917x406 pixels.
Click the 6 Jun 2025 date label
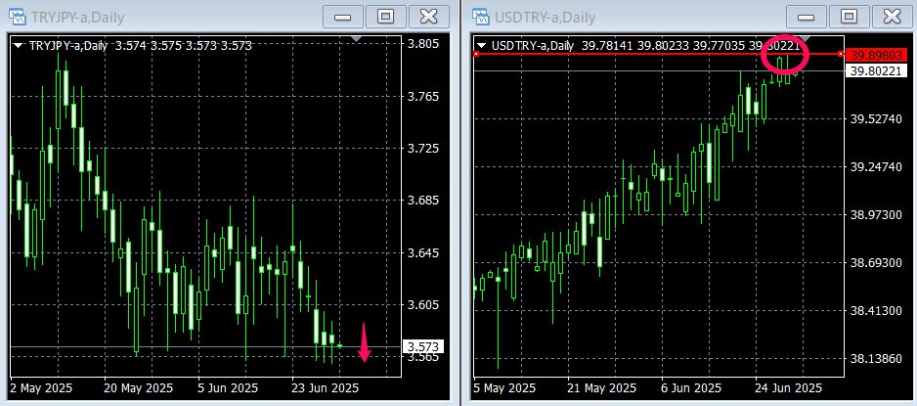tap(690, 387)
